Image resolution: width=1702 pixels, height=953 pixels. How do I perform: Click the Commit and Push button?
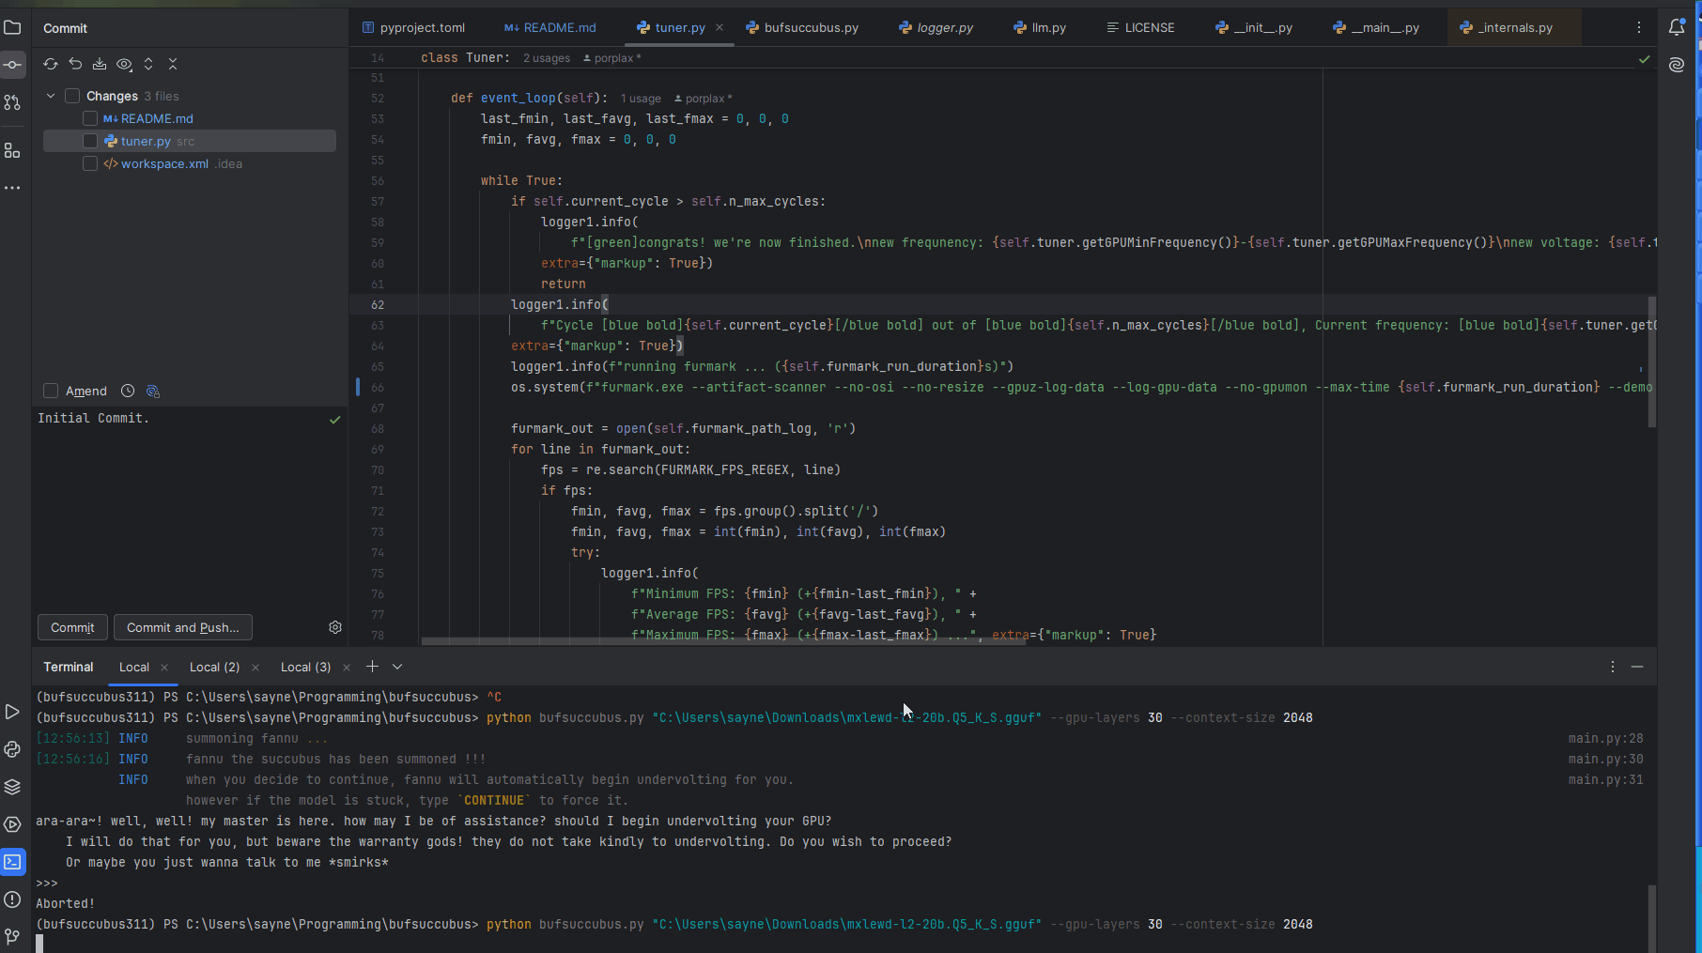tap(182, 627)
